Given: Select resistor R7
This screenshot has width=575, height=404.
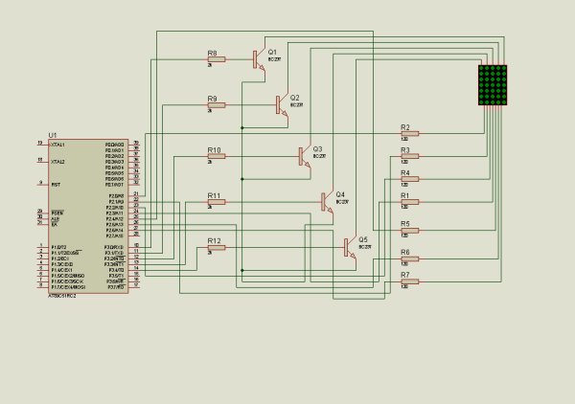Looking at the screenshot, I should [x=410, y=281].
